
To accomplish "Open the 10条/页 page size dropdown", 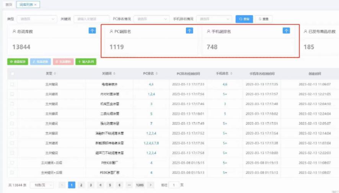I will [42, 185].
